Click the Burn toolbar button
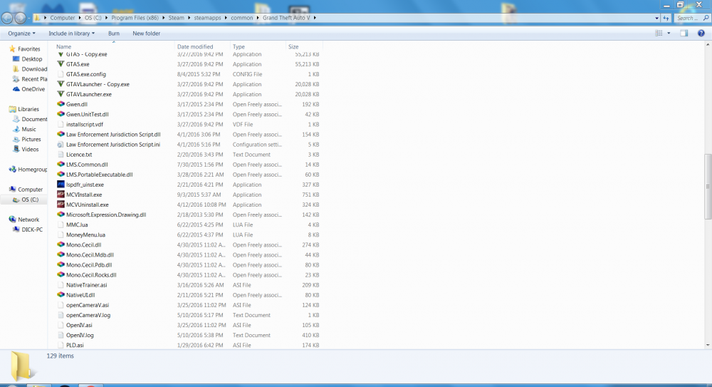 114,33
